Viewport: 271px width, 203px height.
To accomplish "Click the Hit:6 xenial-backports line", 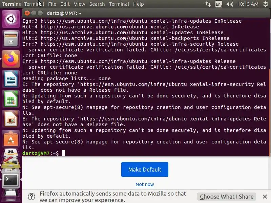I will [x=126, y=38].
